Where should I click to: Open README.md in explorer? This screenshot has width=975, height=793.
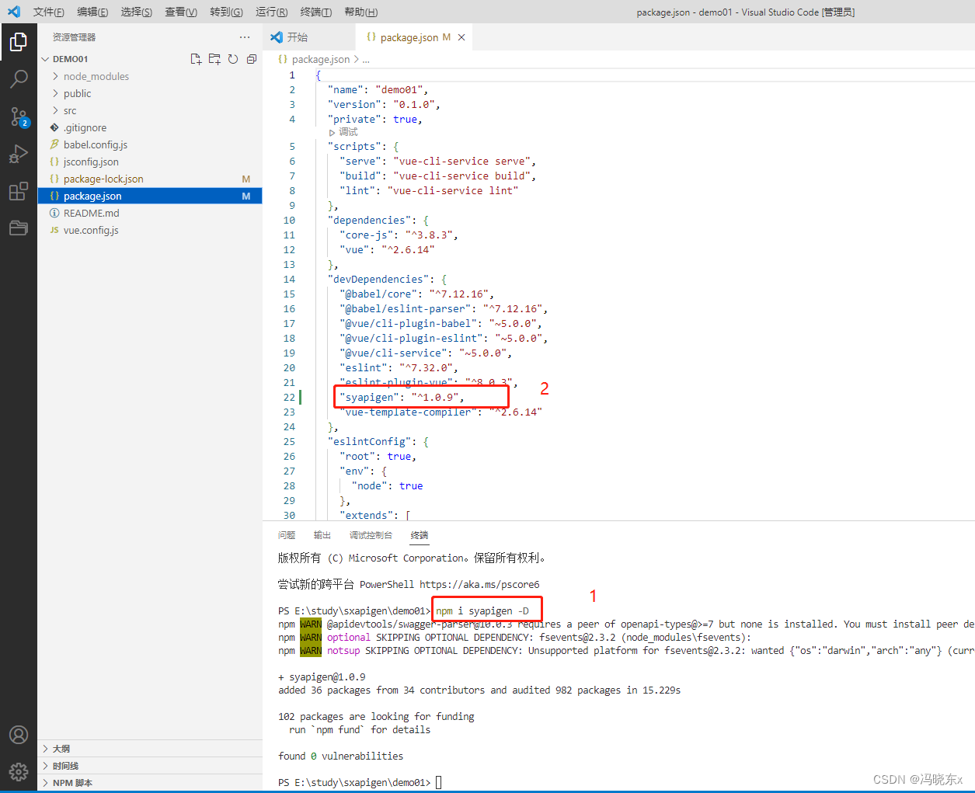click(150, 213)
